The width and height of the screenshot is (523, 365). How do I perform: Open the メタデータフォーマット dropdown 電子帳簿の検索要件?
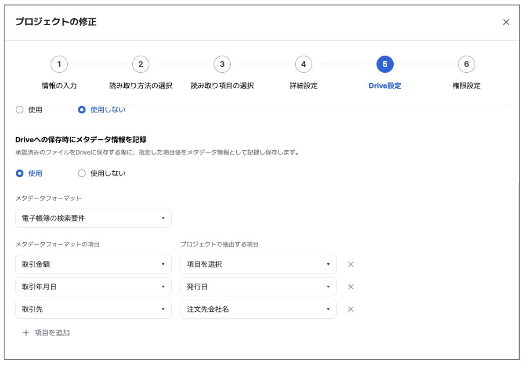(x=93, y=218)
